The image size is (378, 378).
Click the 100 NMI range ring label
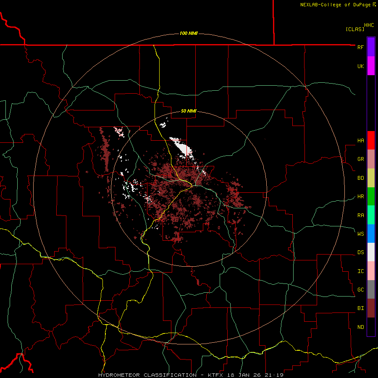pyautogui.click(x=189, y=33)
